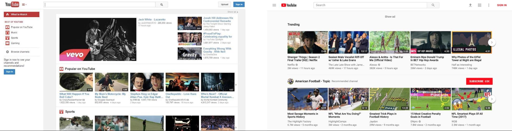The image size is (512, 131).
Task: Expand Show ad in old layout
Action: 233,12
